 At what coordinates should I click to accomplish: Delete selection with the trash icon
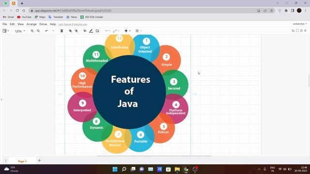[62, 31]
